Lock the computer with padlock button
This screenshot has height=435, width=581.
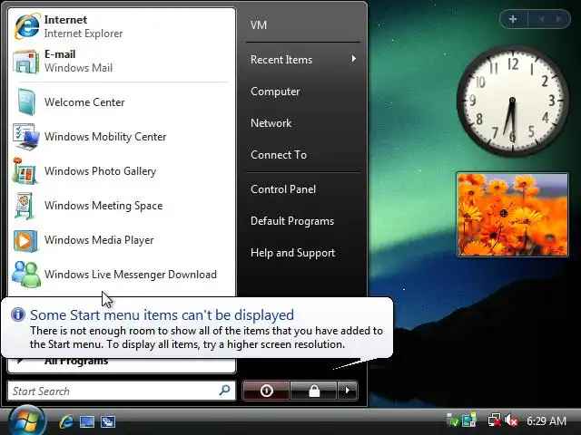314,391
